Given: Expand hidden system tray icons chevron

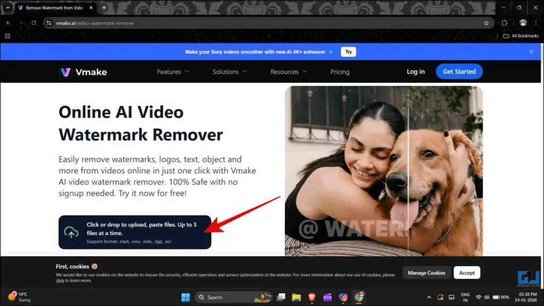Looking at the screenshot, I should click(x=429, y=297).
